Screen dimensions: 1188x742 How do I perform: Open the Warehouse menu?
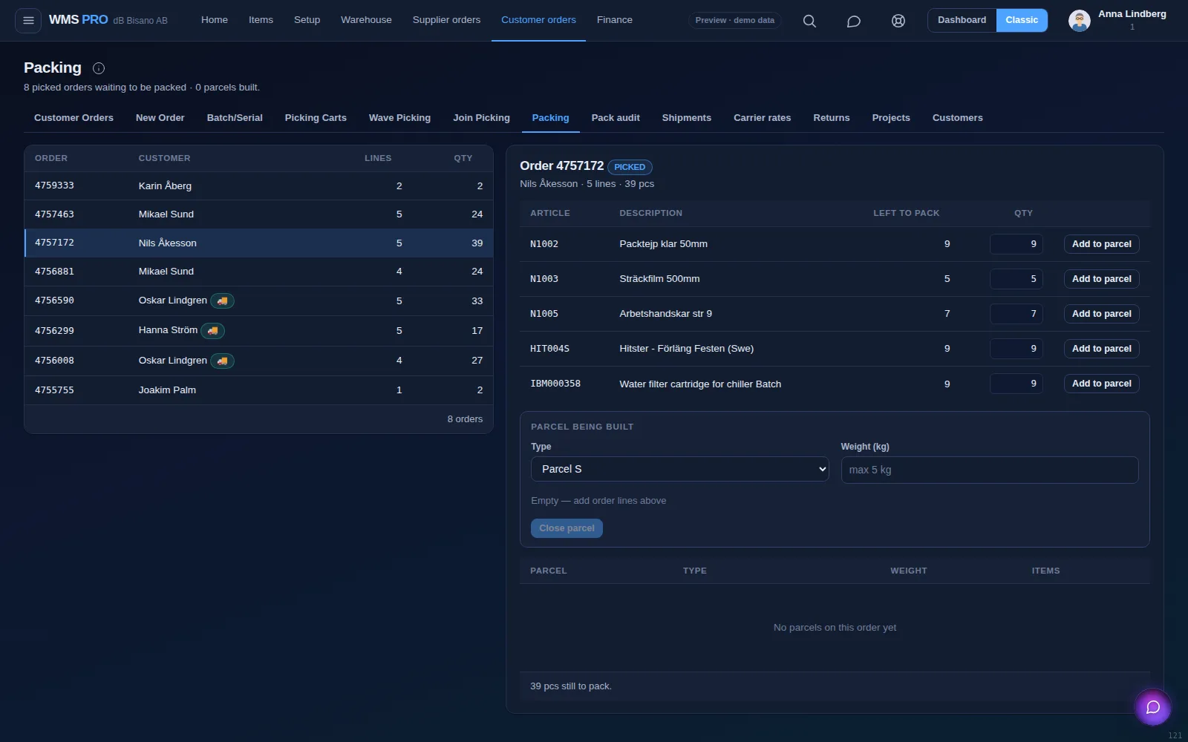(366, 20)
